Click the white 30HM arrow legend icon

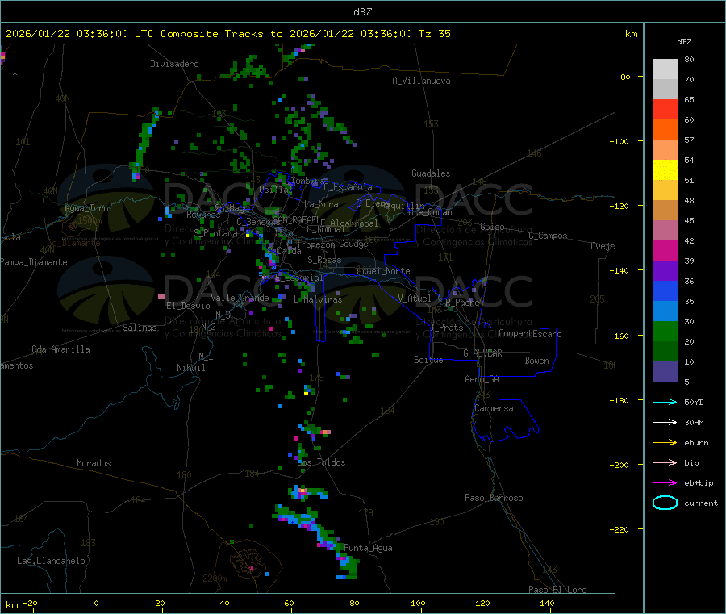(x=665, y=422)
